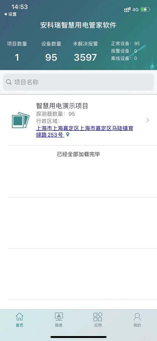Tap the map pin location icon
Viewport: 157px width, 341px height.
click(x=68, y=135)
